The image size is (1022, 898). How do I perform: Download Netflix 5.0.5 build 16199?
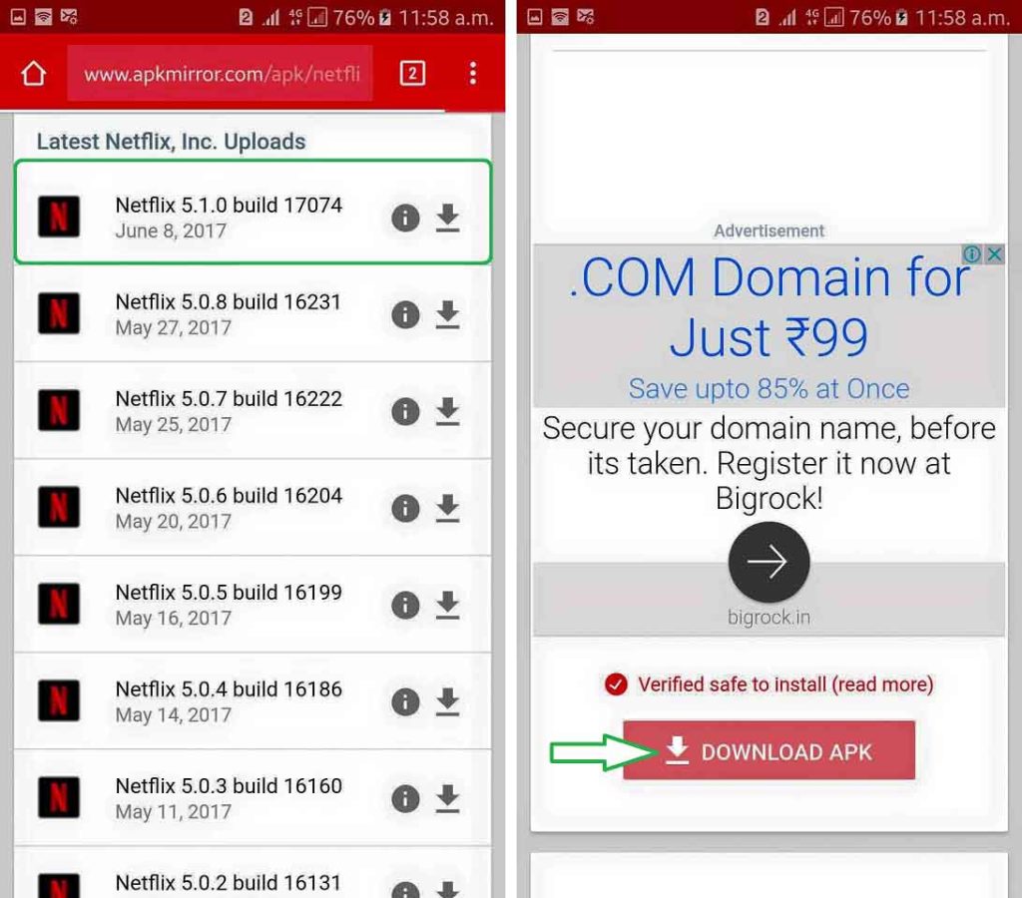pos(448,606)
